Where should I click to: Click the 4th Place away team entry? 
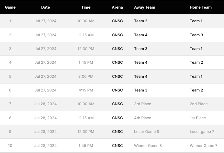point(143,118)
